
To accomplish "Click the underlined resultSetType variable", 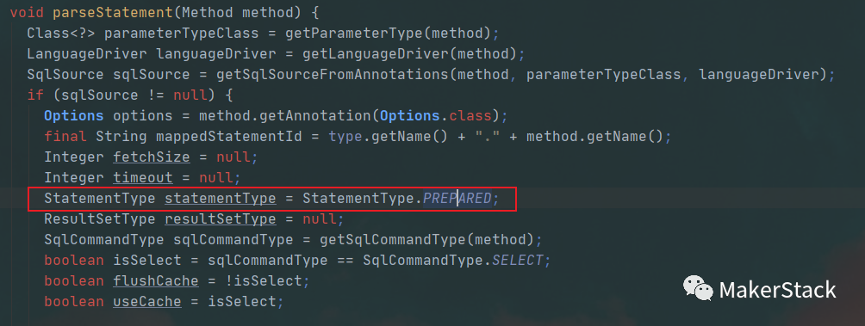I will click(x=220, y=219).
